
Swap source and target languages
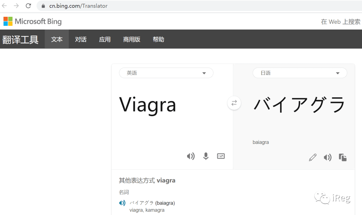[x=234, y=103]
